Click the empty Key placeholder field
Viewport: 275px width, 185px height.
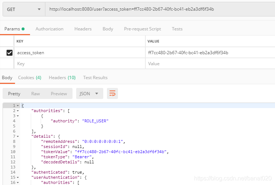pos(79,64)
